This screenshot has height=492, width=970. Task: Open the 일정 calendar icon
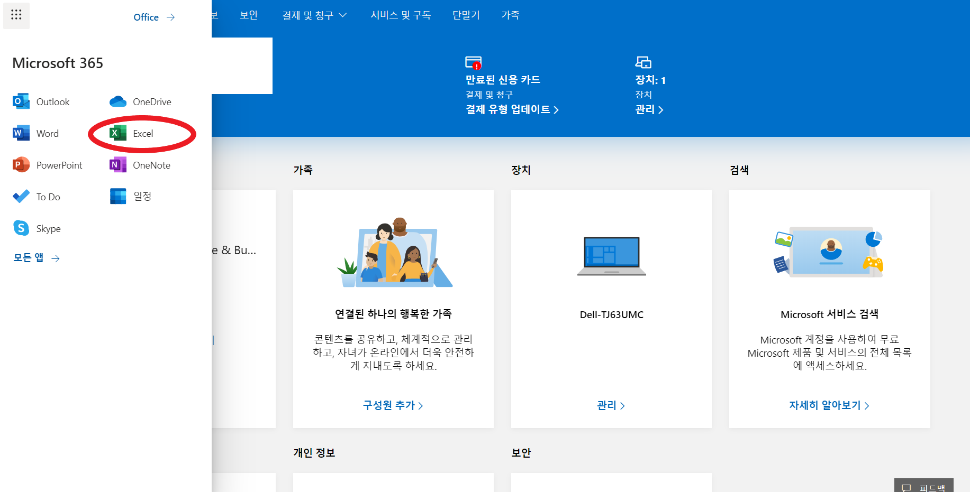117,196
